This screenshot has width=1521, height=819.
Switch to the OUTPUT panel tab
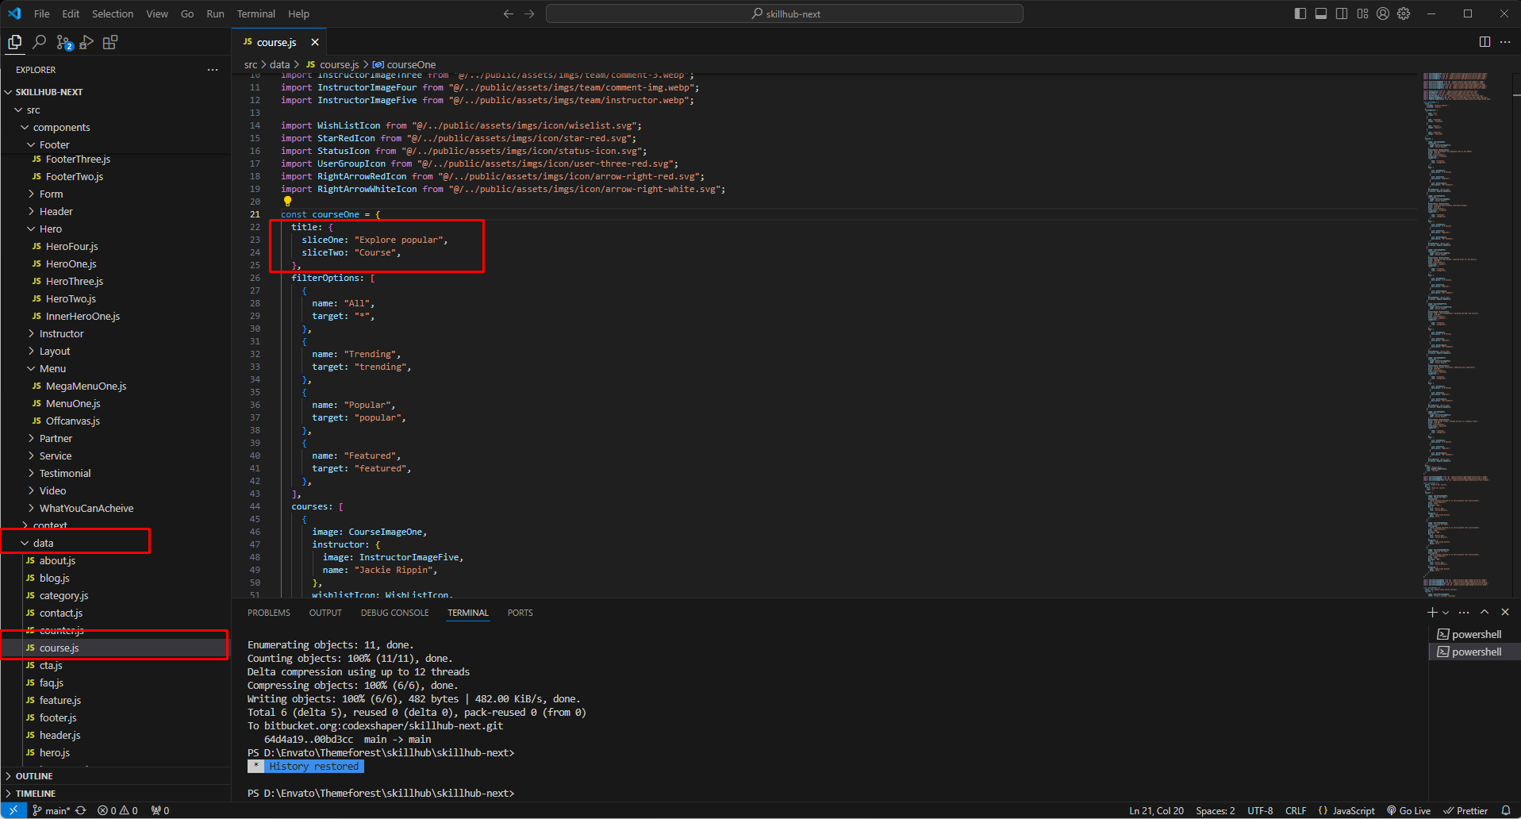coord(325,613)
